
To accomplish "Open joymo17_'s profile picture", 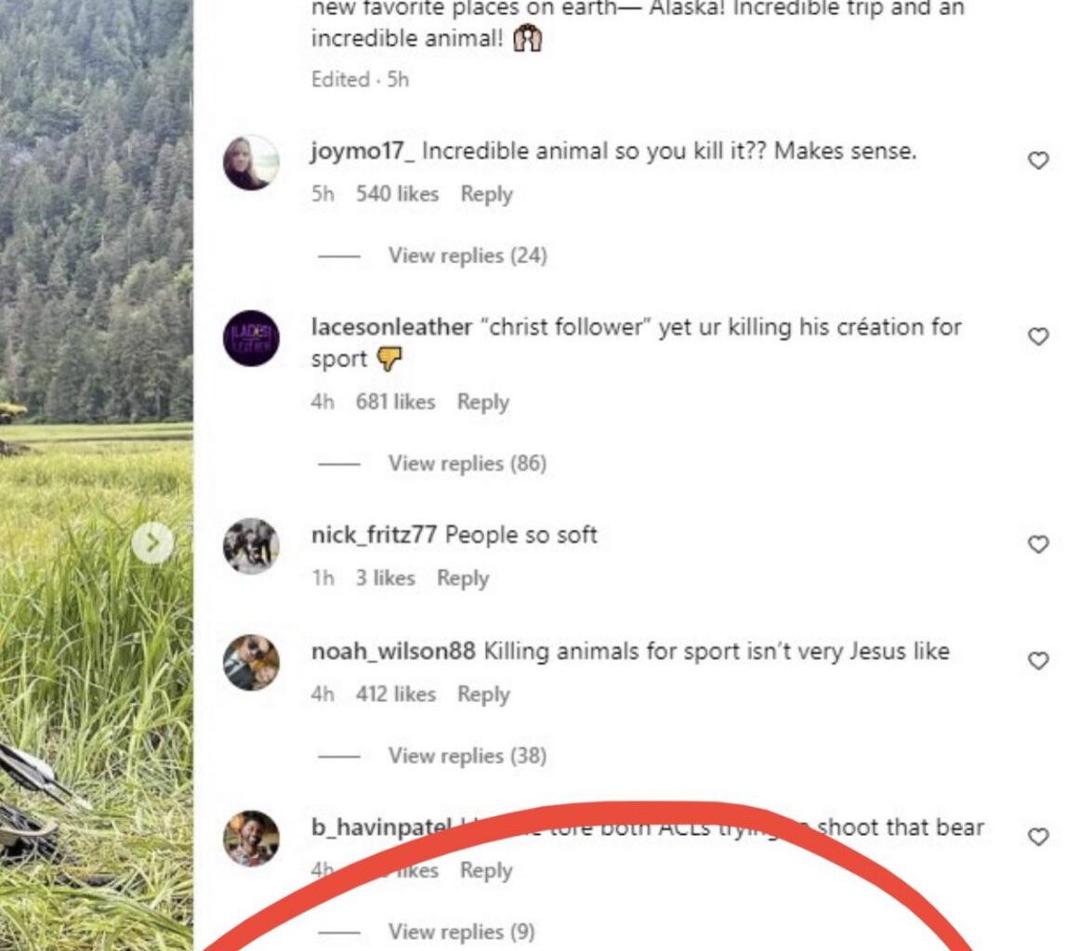I will pos(251,163).
